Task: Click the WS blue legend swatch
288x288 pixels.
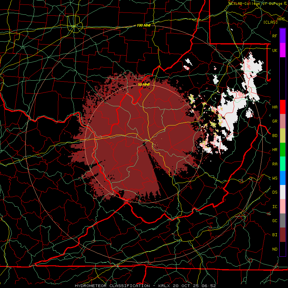Action: pyautogui.click(x=283, y=178)
